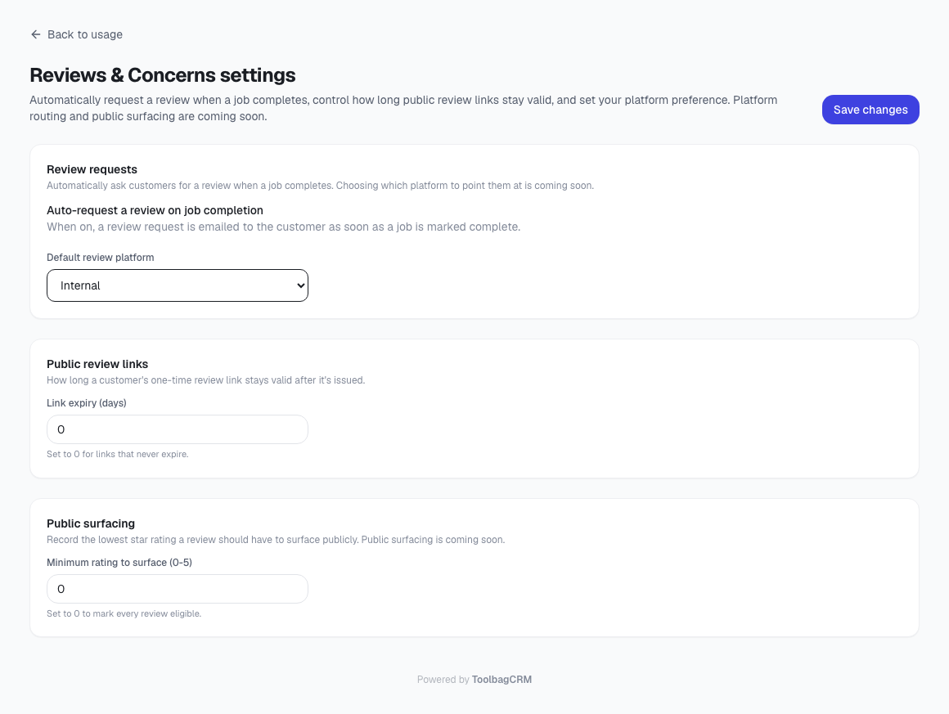
Task: Open the ToolbagCRM footer link
Action: 501,680
